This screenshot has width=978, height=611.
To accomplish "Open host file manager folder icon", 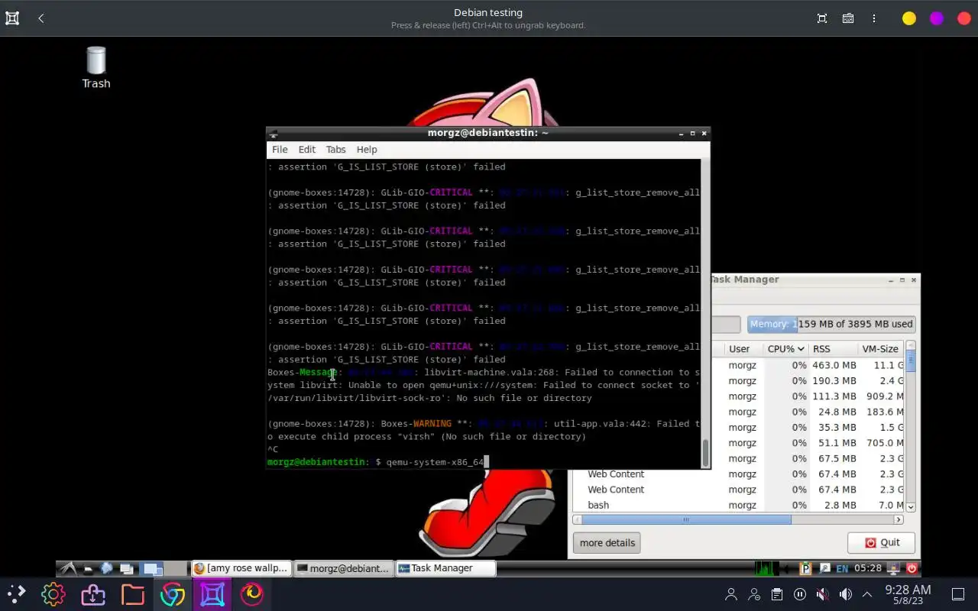I will pos(133,594).
